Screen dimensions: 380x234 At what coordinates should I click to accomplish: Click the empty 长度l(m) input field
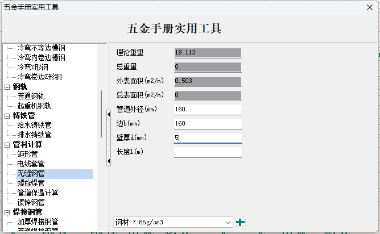(x=208, y=152)
